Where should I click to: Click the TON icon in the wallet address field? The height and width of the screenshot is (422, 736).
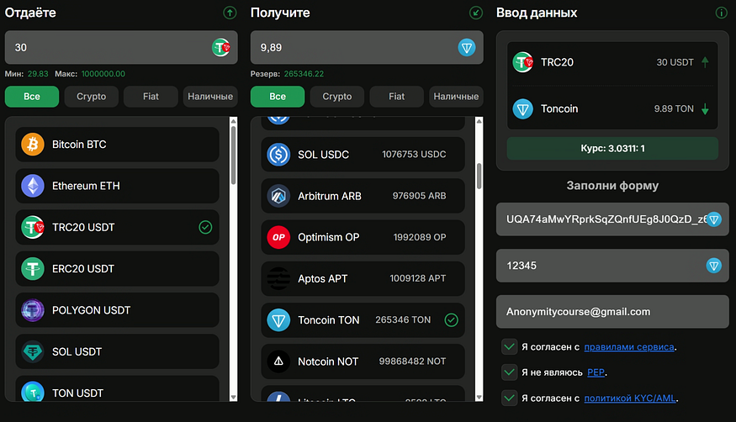(713, 219)
